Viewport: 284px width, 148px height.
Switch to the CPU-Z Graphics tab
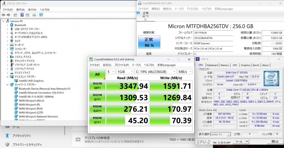pos(245,65)
